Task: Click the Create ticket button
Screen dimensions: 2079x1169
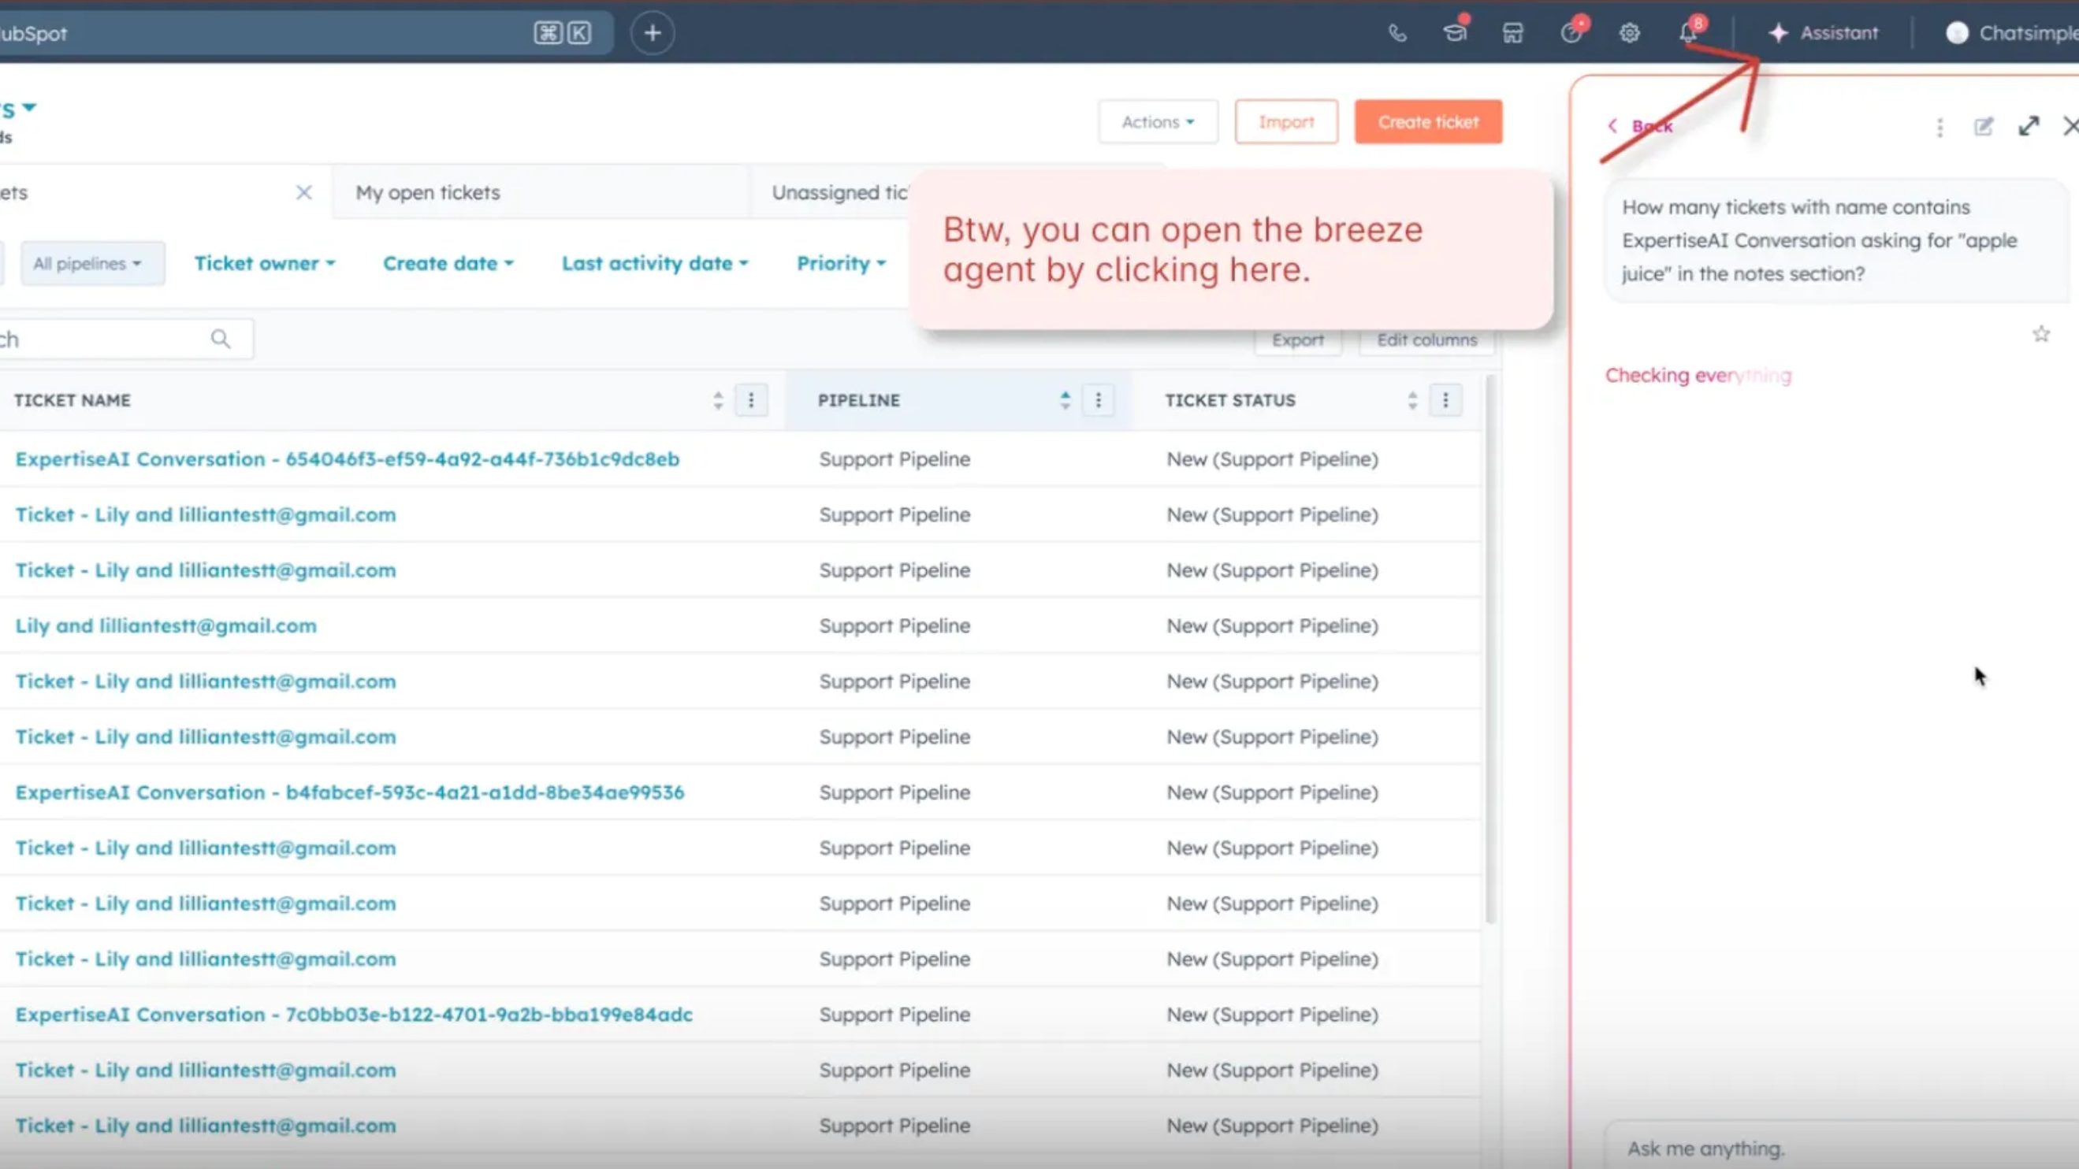Action: [1429, 121]
